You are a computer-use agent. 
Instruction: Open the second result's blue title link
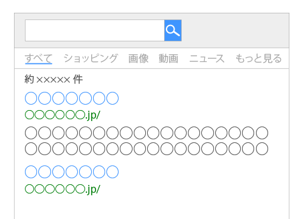pos(72,172)
